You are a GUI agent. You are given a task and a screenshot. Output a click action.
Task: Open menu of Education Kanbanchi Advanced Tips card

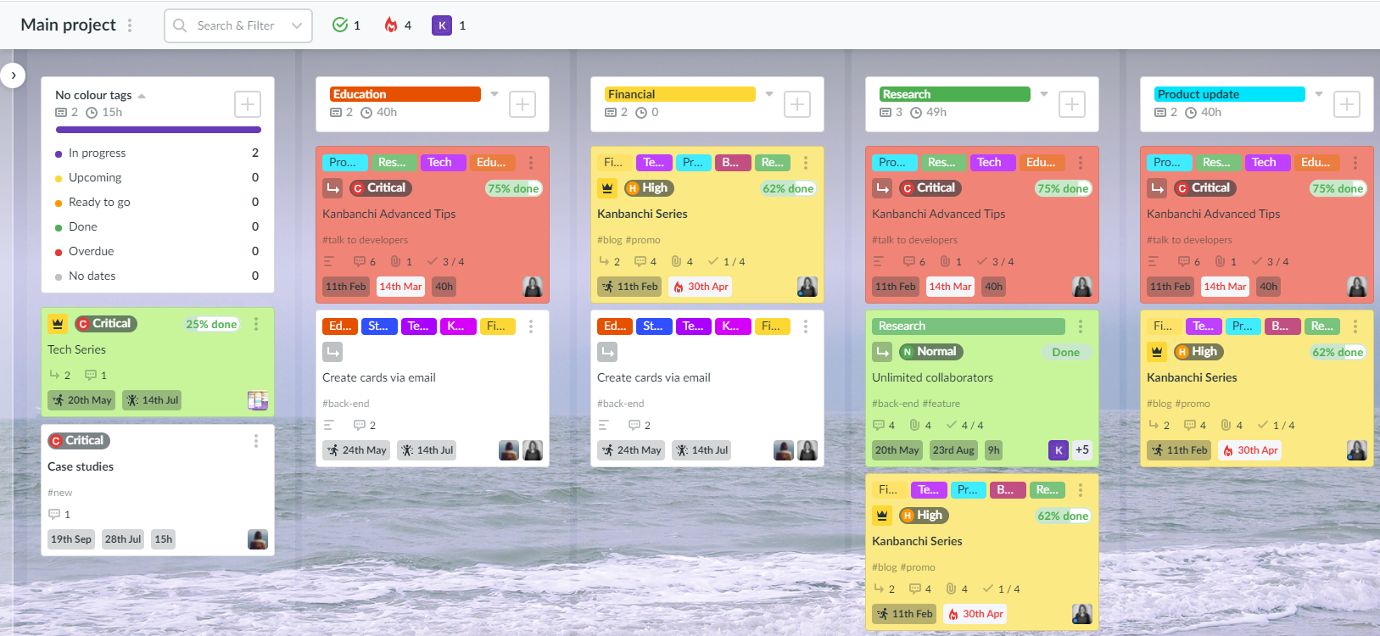tap(531, 163)
